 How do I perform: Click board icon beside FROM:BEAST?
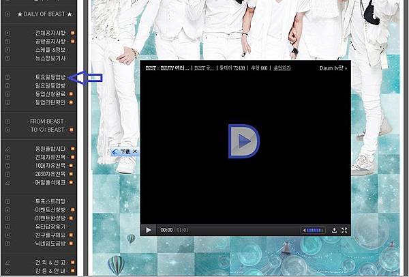click(7, 121)
